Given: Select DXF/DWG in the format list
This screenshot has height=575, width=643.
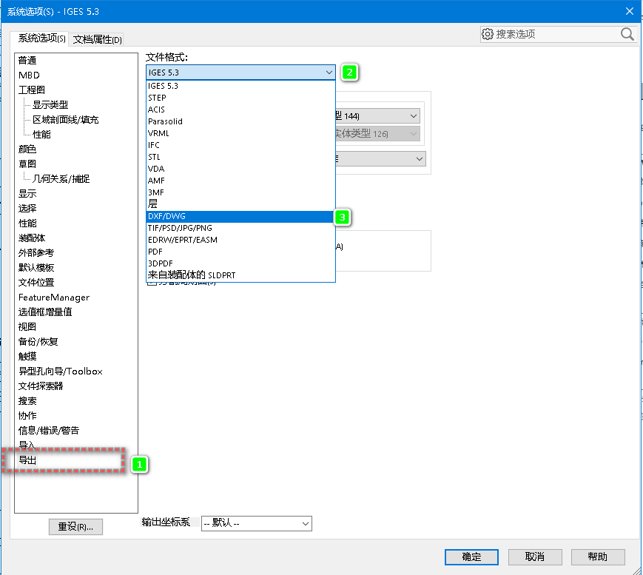Looking at the screenshot, I should (240, 216).
